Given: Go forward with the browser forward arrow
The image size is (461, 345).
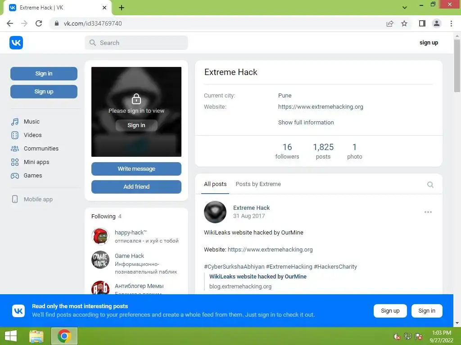Looking at the screenshot, I should (24, 23).
